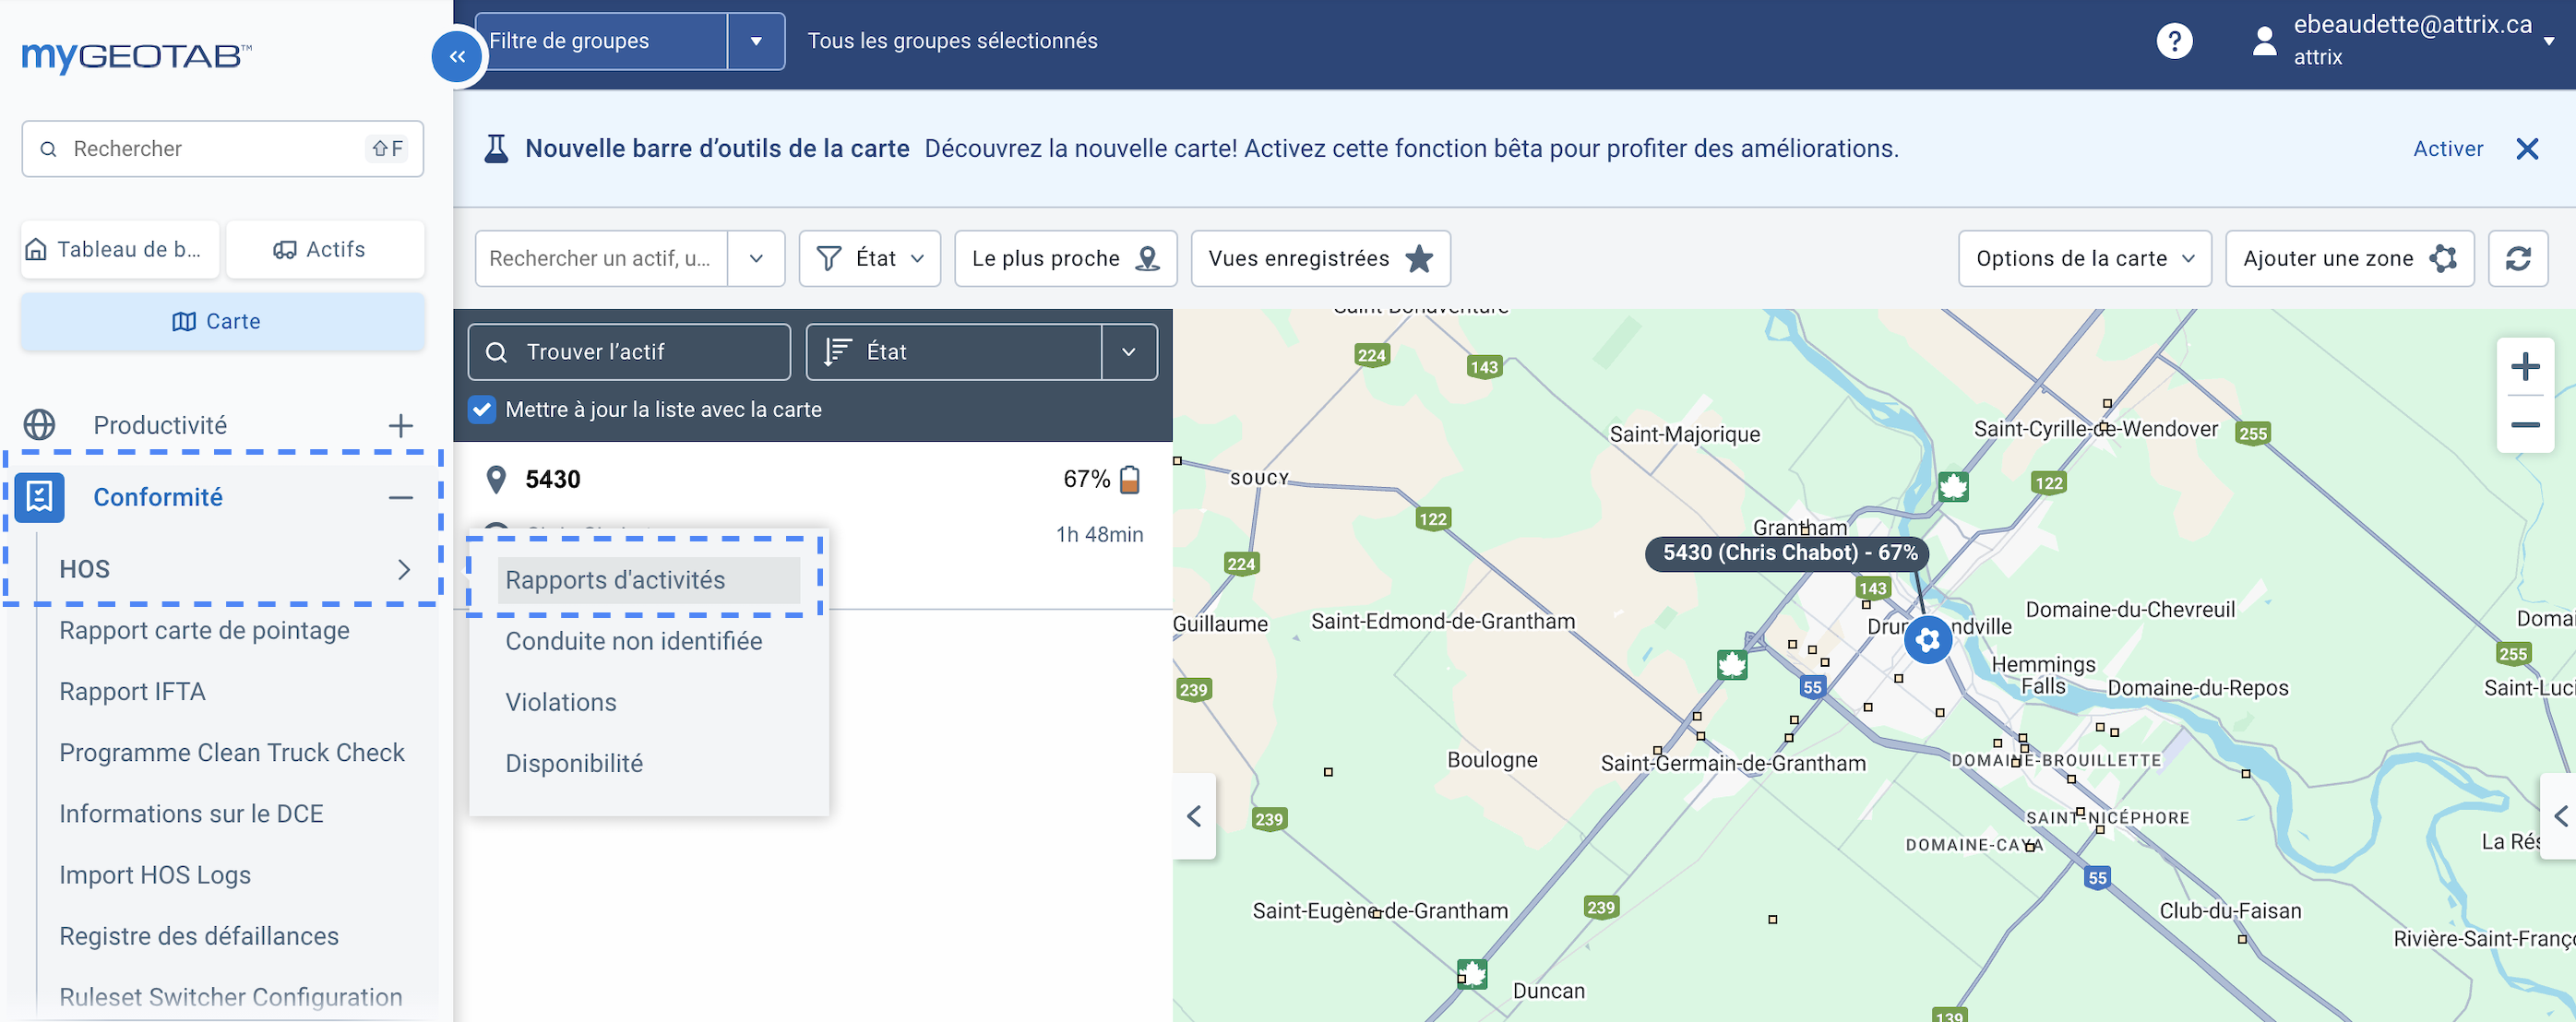Close the new map toolbar banner

(x=2527, y=149)
